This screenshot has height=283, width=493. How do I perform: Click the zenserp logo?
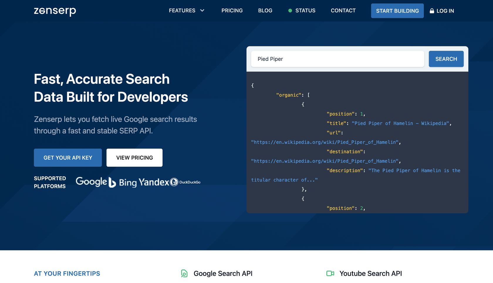point(55,11)
